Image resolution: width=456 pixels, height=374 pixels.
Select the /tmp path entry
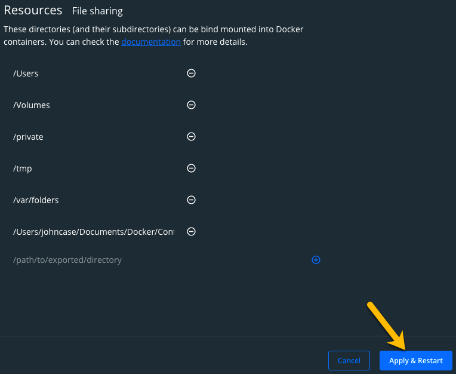point(23,168)
